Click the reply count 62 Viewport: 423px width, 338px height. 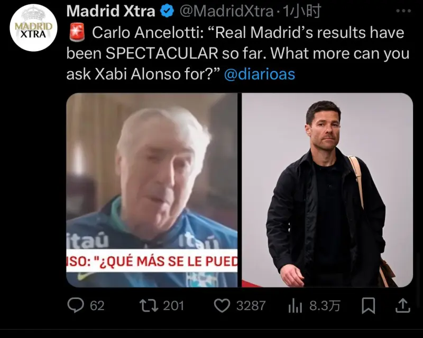pyautogui.click(x=97, y=306)
